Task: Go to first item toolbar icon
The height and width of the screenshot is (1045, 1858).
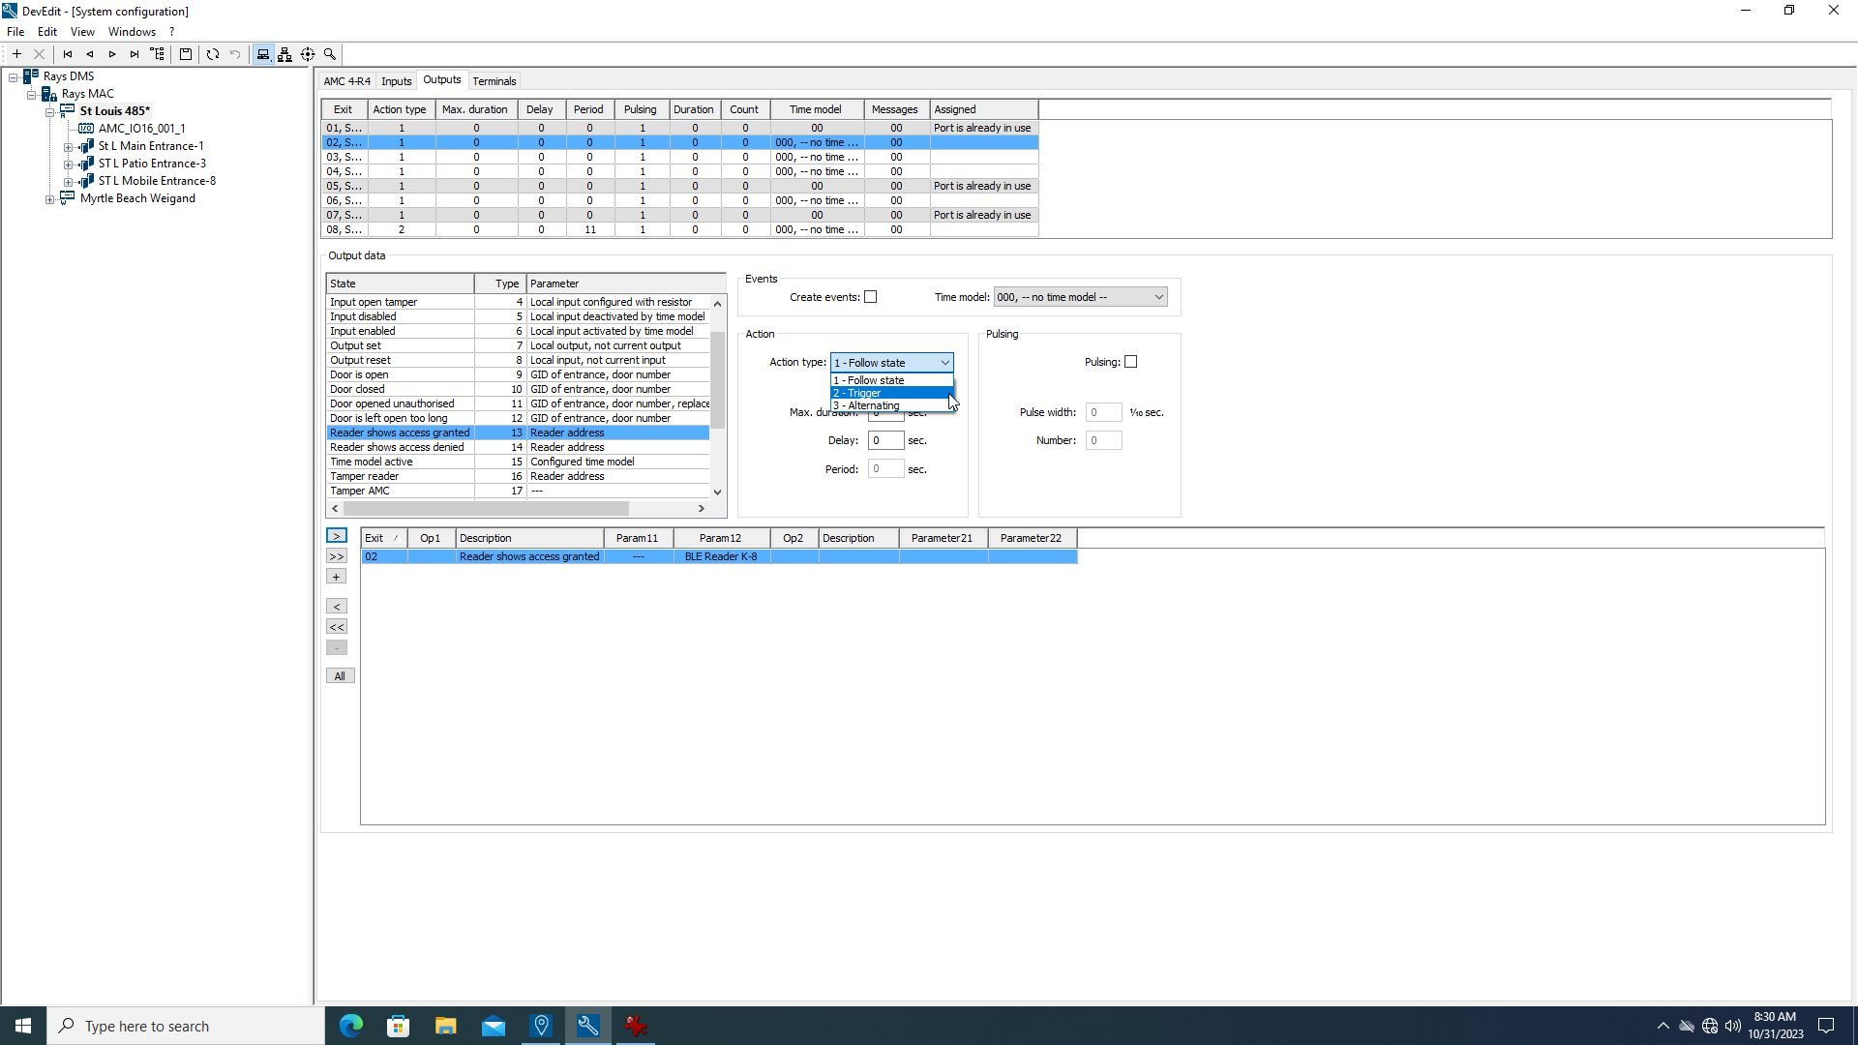Action: pos(68,54)
